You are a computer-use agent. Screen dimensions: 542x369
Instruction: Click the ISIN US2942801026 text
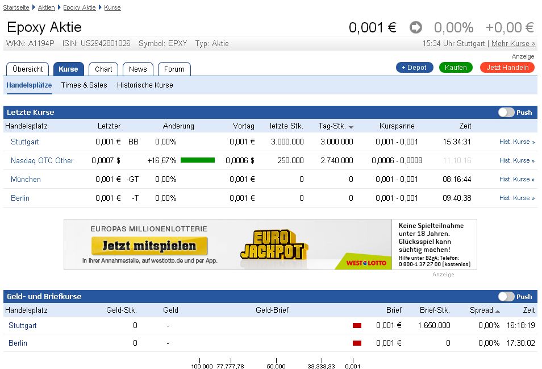97,44
